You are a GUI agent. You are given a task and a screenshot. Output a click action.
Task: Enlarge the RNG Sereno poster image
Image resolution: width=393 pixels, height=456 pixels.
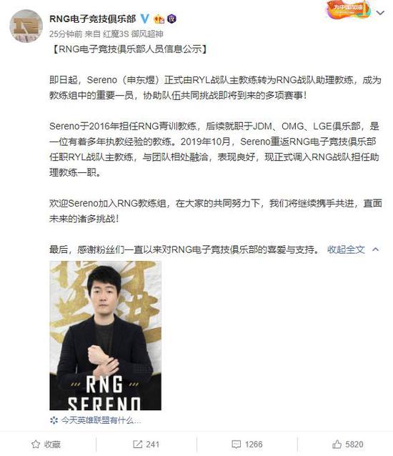(106, 336)
